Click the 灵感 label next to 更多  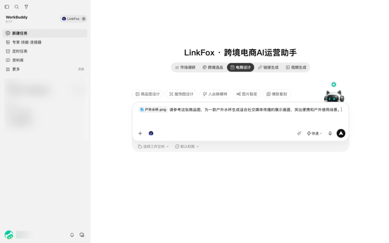[81, 69]
